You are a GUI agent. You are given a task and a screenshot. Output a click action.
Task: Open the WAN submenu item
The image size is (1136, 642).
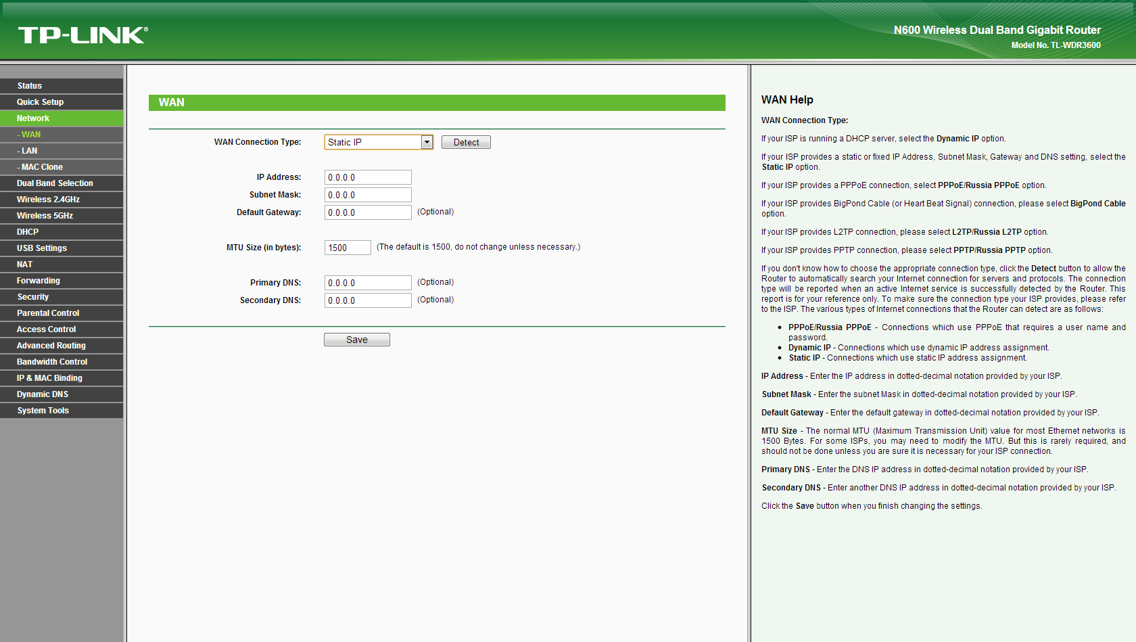62,135
